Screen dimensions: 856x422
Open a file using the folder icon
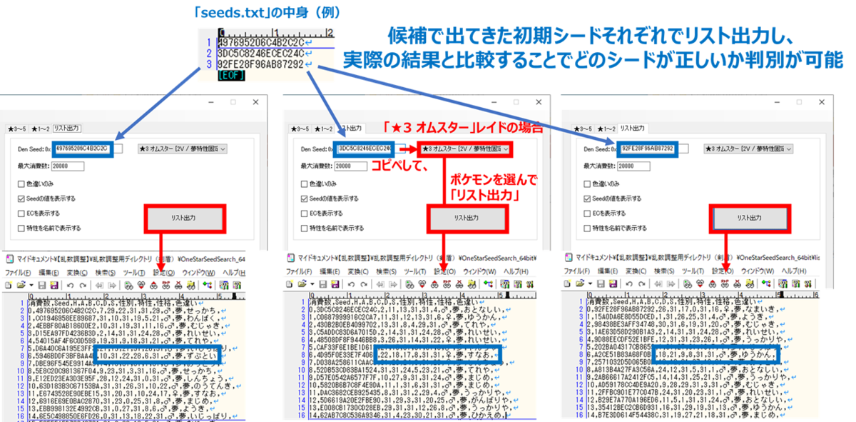coord(20,285)
